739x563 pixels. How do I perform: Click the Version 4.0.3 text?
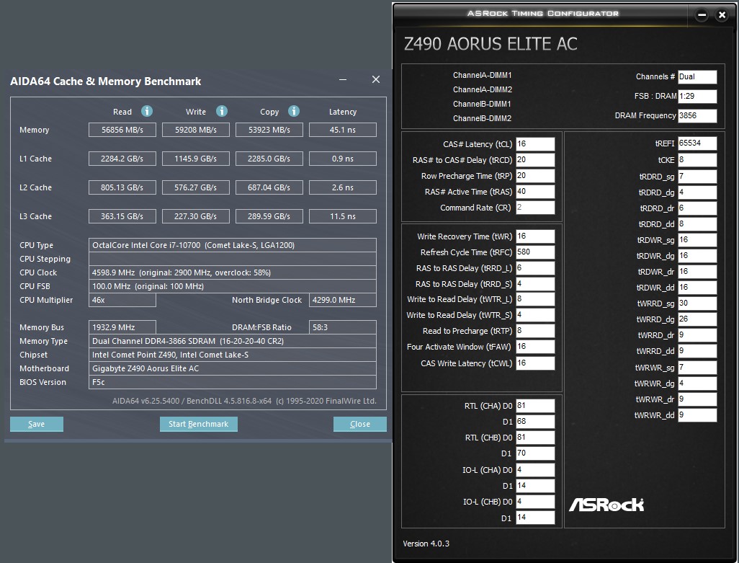[x=426, y=544]
